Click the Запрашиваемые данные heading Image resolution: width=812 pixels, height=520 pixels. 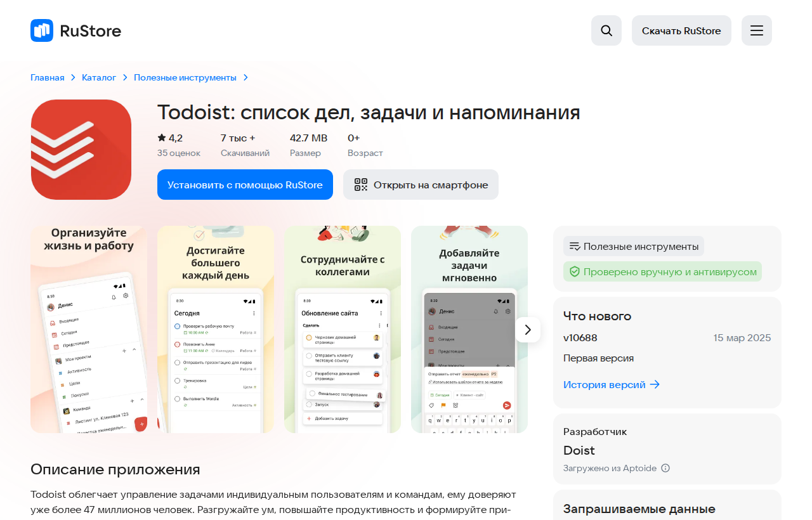pos(639,509)
